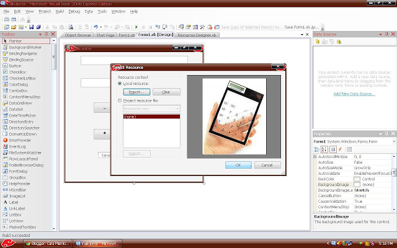Open the Object Browser toolbar icon
The width and height of the screenshot is (397, 248).
pos(195,27)
